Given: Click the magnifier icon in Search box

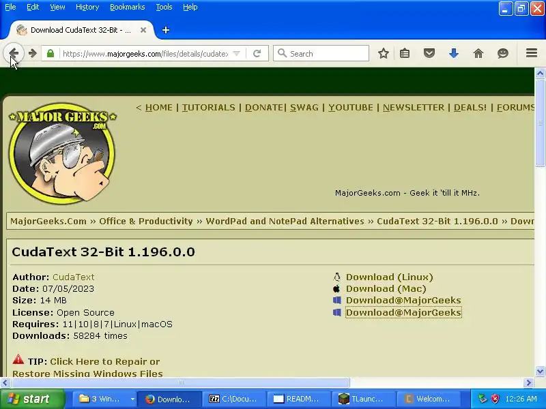Looking at the screenshot, I should (282, 53).
